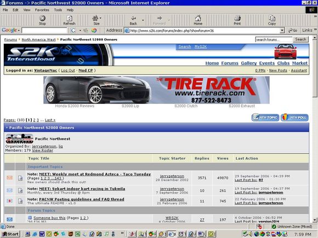Open the Assistant link

tap(299, 71)
